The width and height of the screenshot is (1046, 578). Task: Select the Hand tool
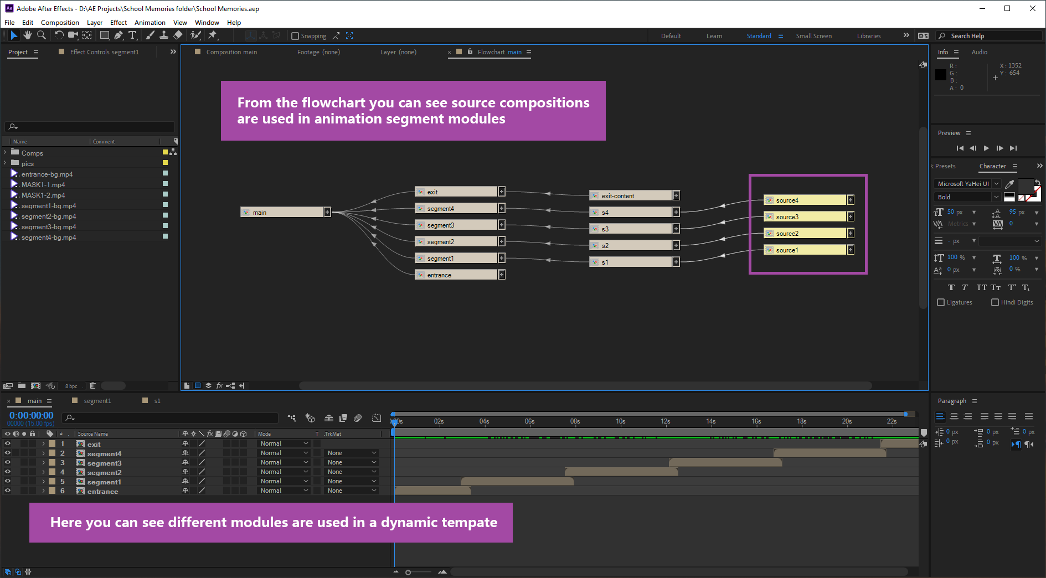pyautogui.click(x=27, y=35)
